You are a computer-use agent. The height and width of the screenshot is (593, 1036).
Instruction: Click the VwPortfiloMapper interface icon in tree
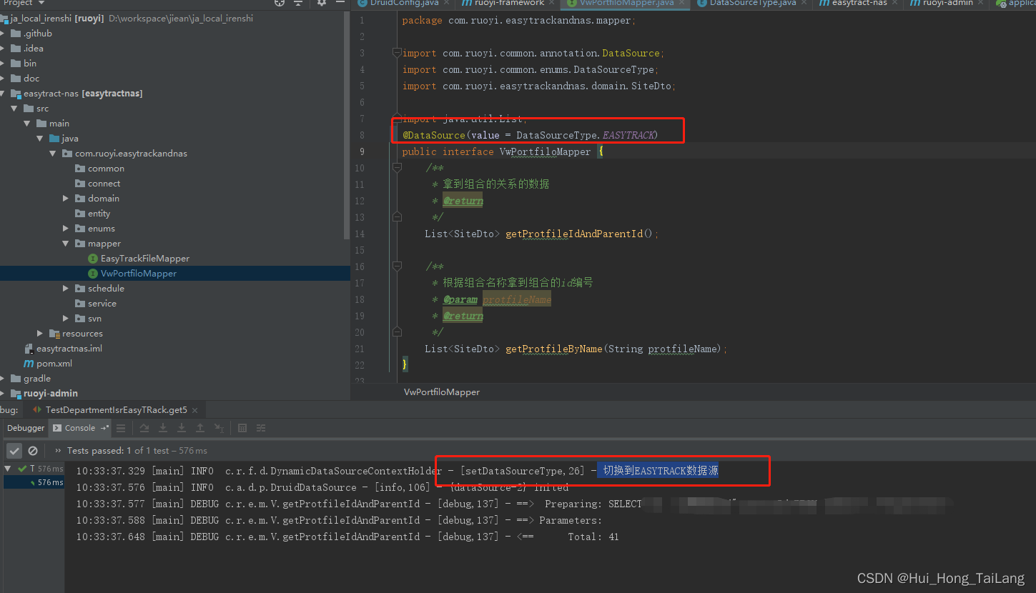click(93, 274)
